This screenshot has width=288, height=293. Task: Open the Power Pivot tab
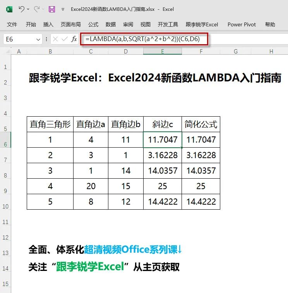click(242, 24)
